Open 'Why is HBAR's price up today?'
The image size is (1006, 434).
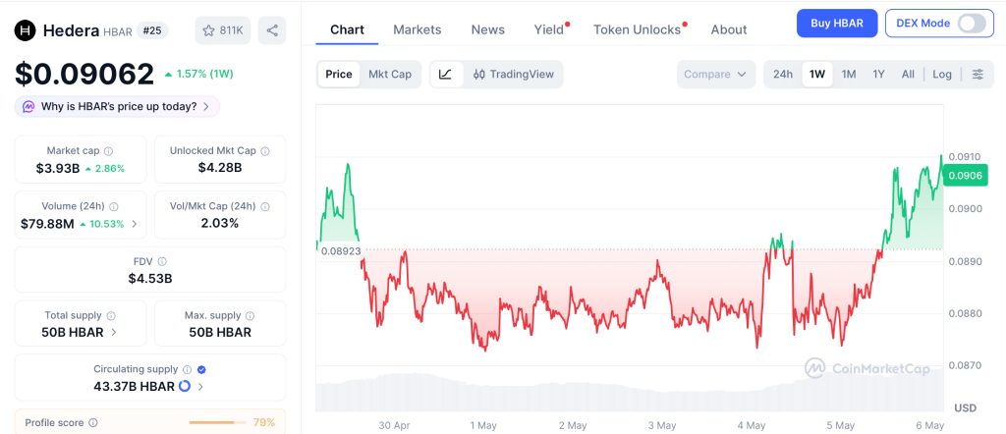click(118, 106)
